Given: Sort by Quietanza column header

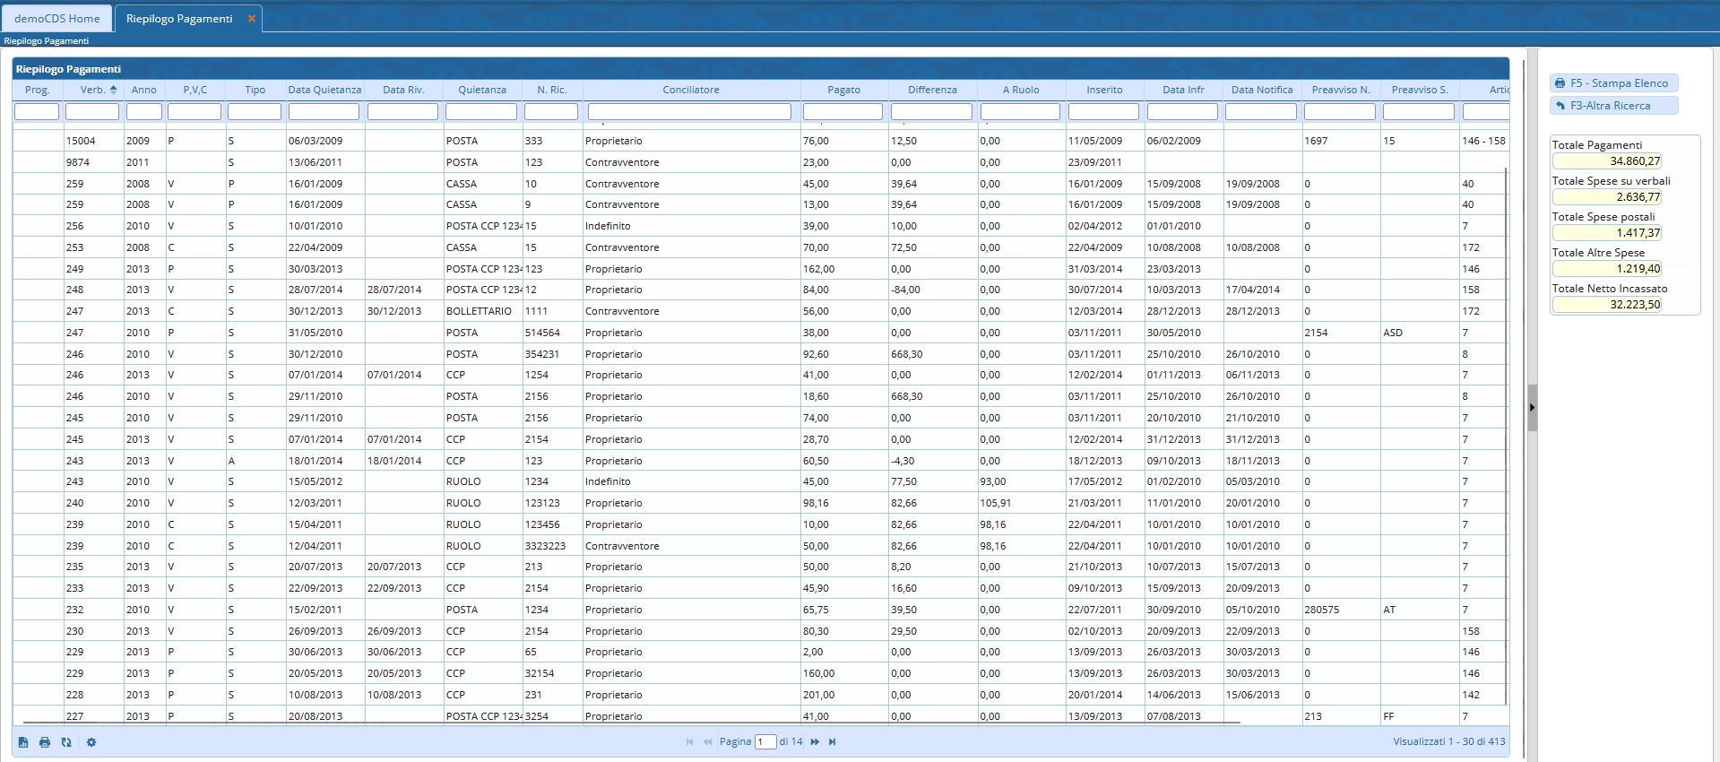Looking at the screenshot, I should point(482,90).
